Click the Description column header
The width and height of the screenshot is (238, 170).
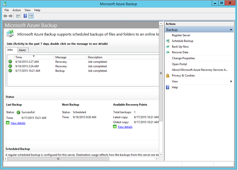122,57
